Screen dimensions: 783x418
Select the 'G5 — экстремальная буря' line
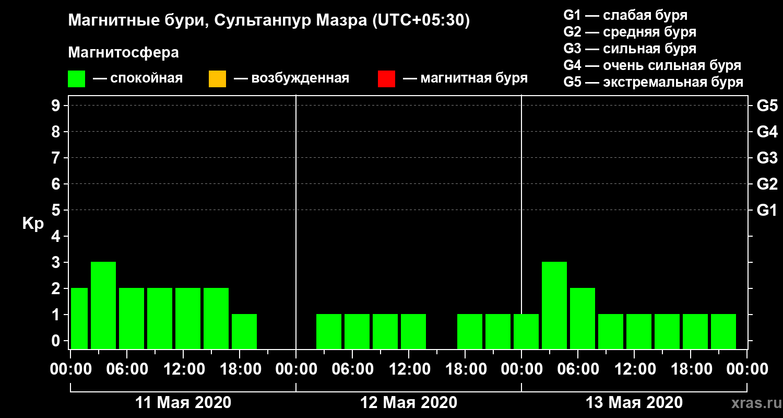point(654,82)
